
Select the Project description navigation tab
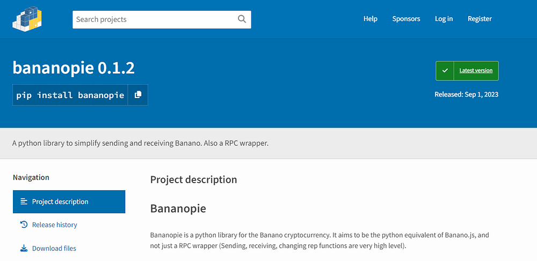(69, 202)
